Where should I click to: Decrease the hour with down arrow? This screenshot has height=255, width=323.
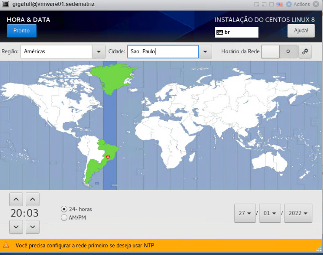[16, 227]
